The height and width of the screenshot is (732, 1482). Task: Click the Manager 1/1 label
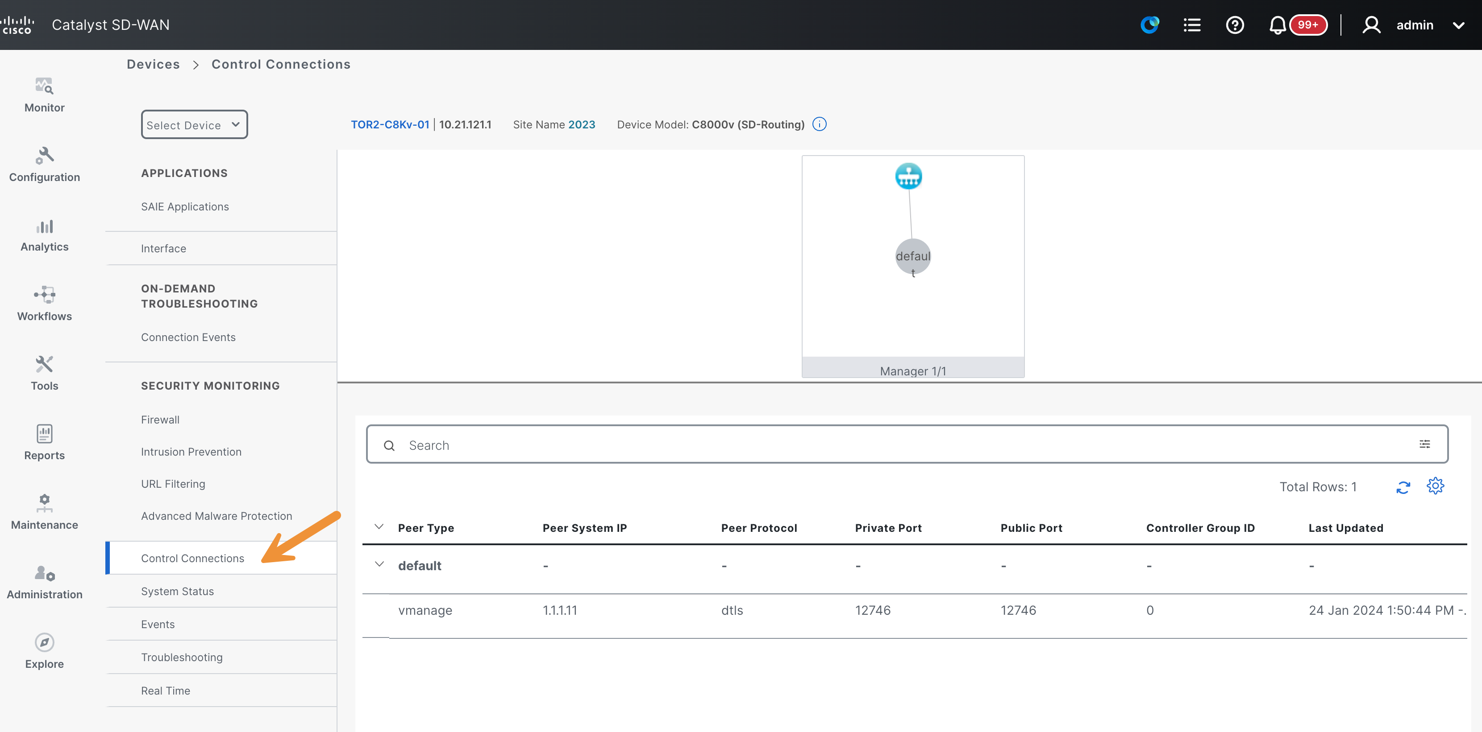pyautogui.click(x=913, y=371)
